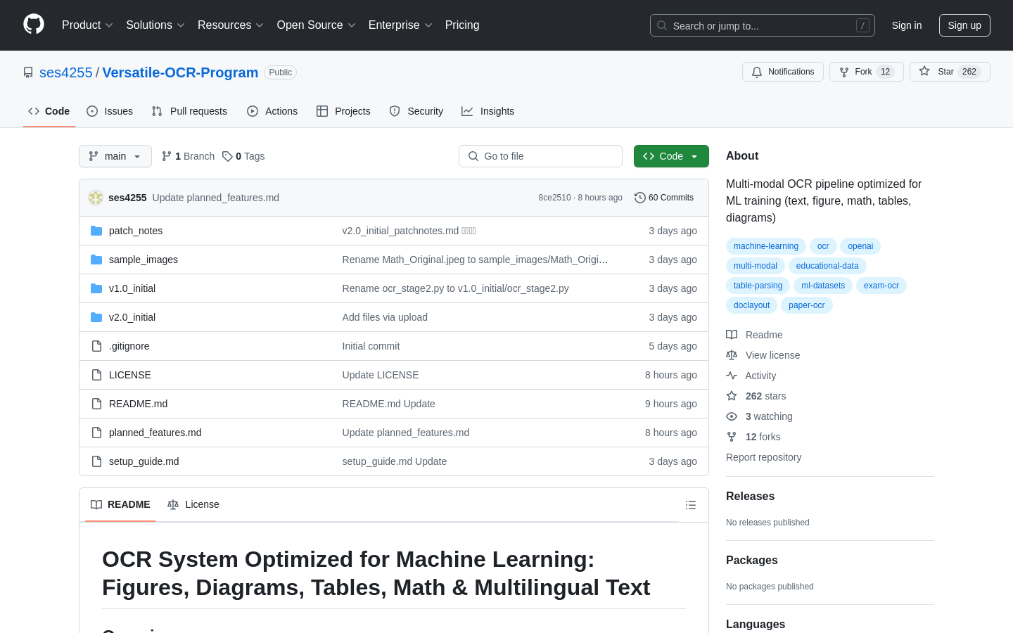Open the 'Add files via upload' commit message
Viewport: 1013px width, 633px height.
pos(385,317)
